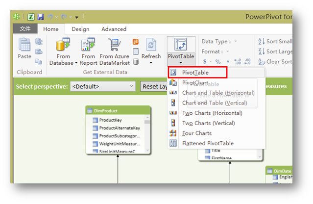The height and width of the screenshot is (204, 313).
Task: Choose Flattened PivotTable option
Action: (217, 143)
